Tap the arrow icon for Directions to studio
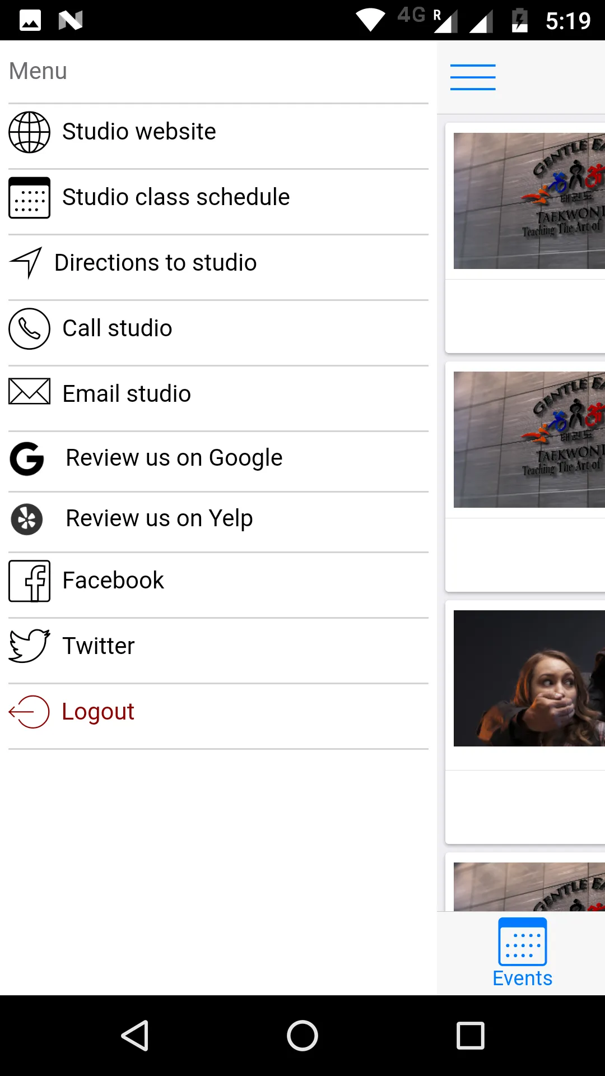 [x=26, y=262]
